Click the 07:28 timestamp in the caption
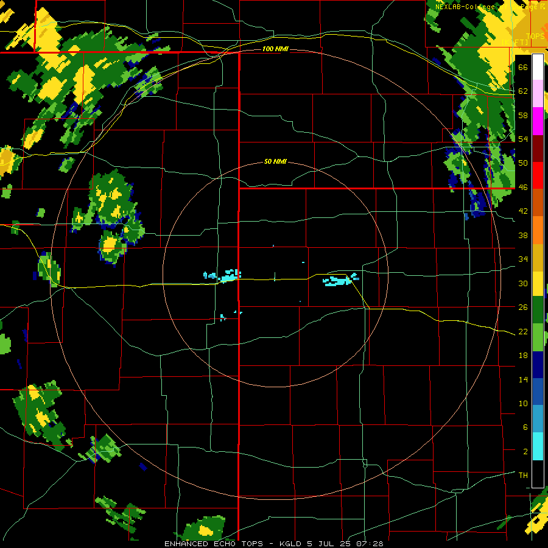The height and width of the screenshot is (548, 548). coord(370,544)
